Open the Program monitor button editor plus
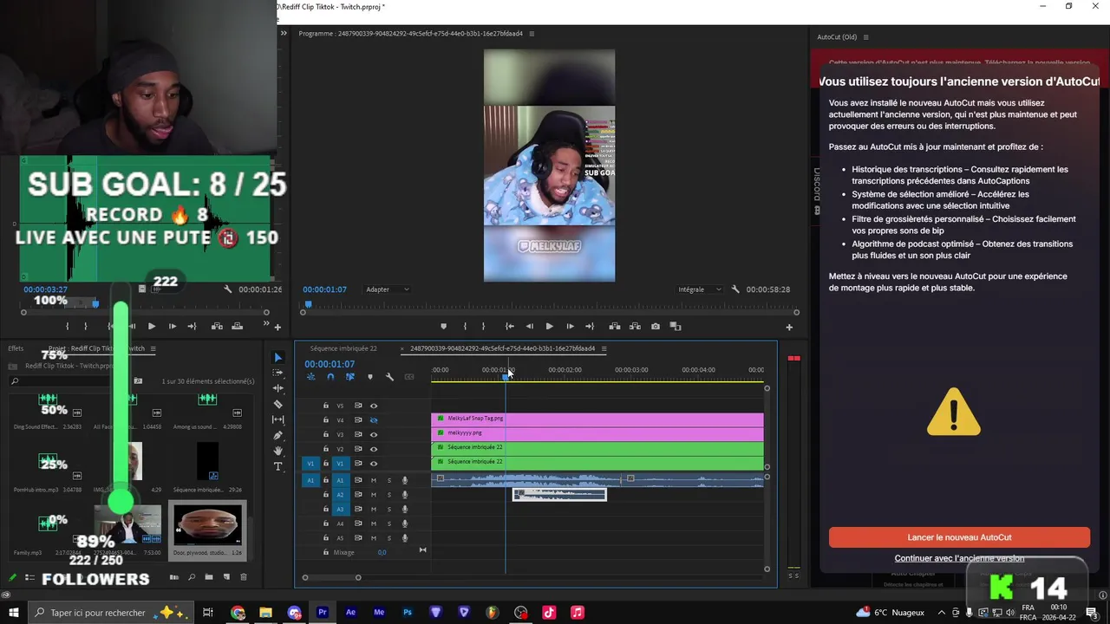 [789, 327]
